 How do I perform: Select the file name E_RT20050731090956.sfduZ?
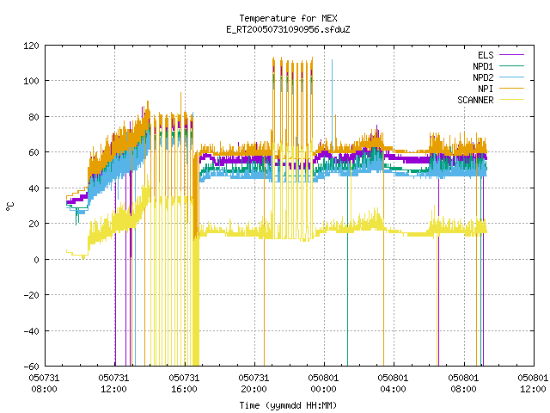click(288, 29)
